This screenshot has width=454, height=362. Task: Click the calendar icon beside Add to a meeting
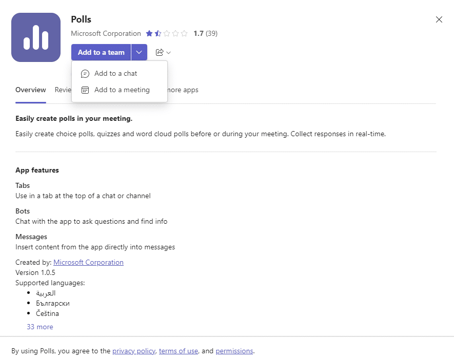coord(85,90)
